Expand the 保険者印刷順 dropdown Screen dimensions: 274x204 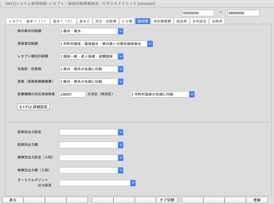150,44
